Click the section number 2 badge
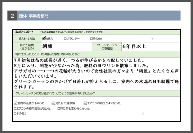The image size is (193, 133). point(12,15)
